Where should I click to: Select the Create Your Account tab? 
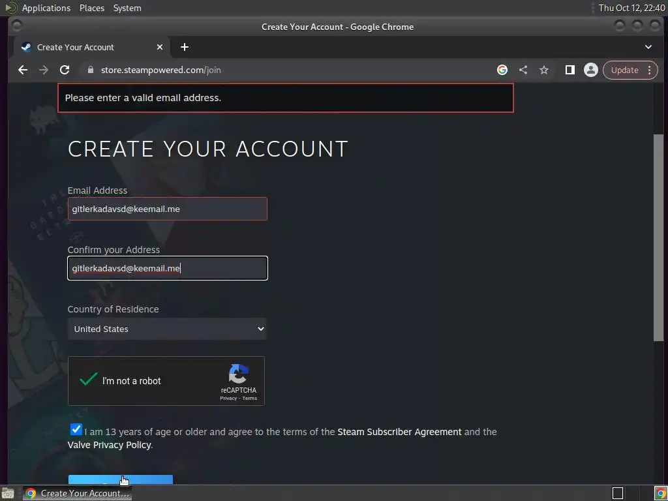(91, 47)
